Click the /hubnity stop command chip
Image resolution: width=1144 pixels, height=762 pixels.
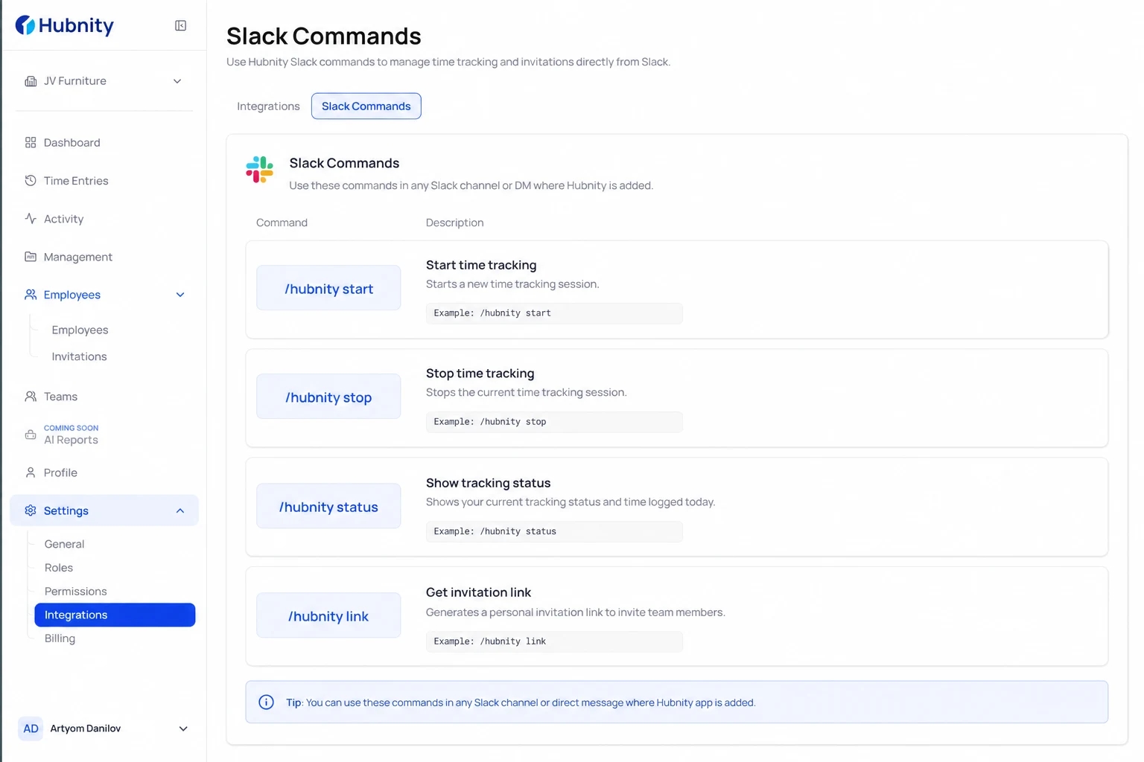328,397
